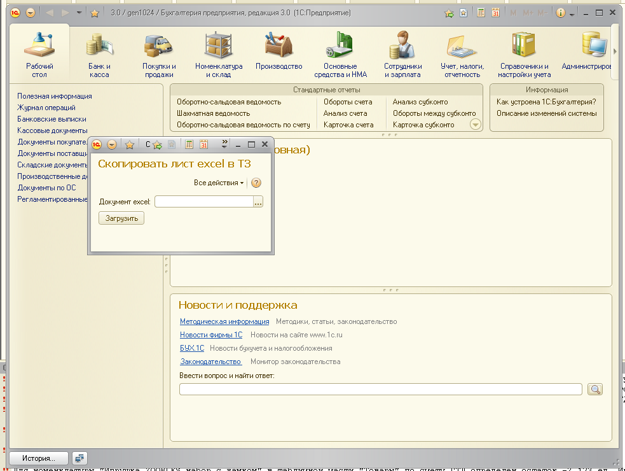This screenshot has width=625, height=471.
Task: Open the Производство section
Action: [278, 50]
